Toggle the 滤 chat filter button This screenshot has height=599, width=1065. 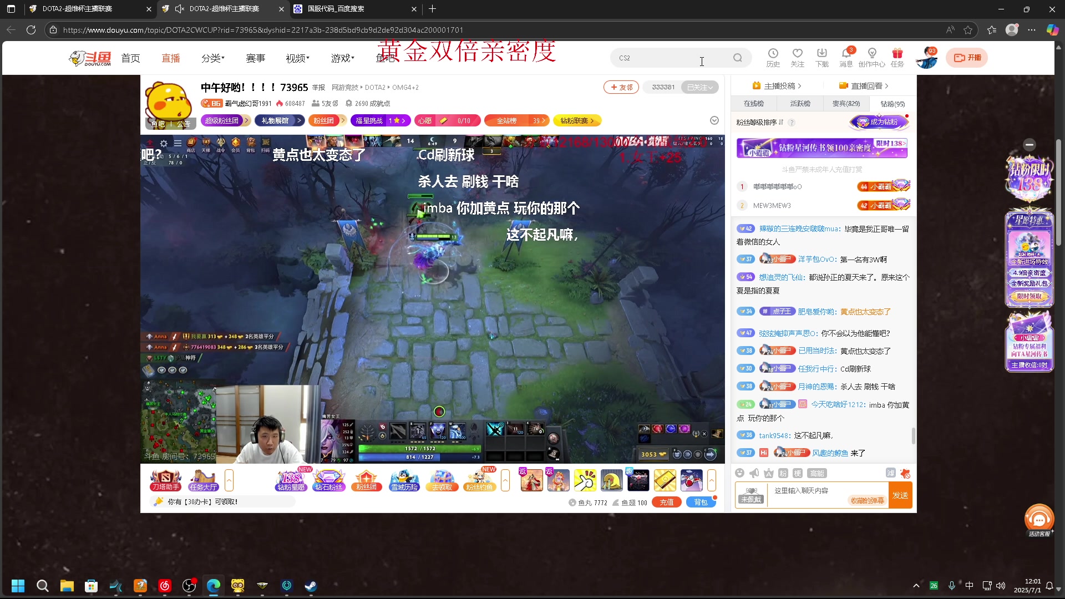(890, 473)
